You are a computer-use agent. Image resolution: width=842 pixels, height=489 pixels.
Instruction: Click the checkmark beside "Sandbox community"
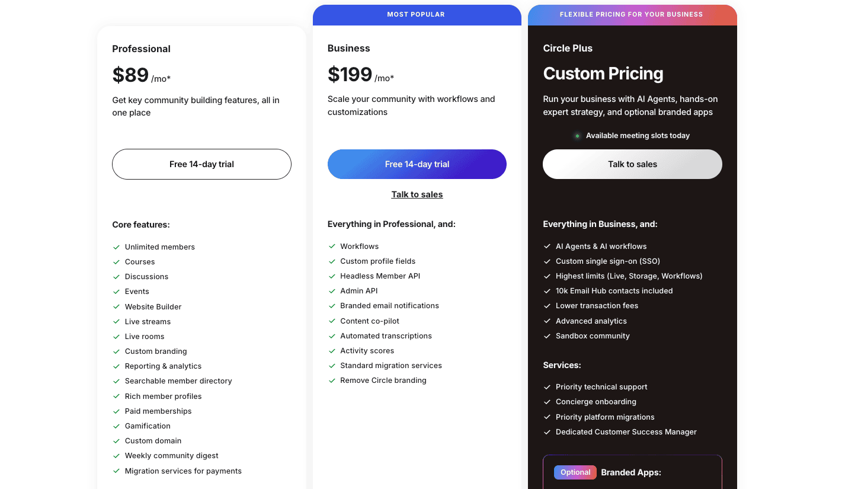tap(547, 335)
